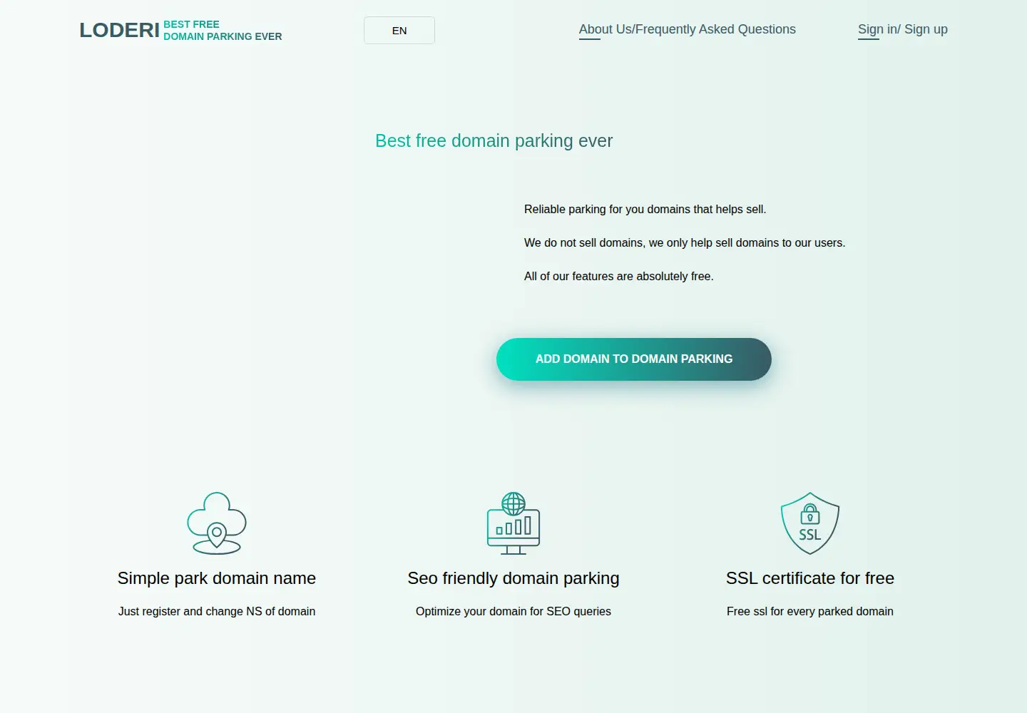Click 'Just register and change NS of domain'
Image resolution: width=1027 pixels, height=713 pixels.
pyautogui.click(x=217, y=611)
